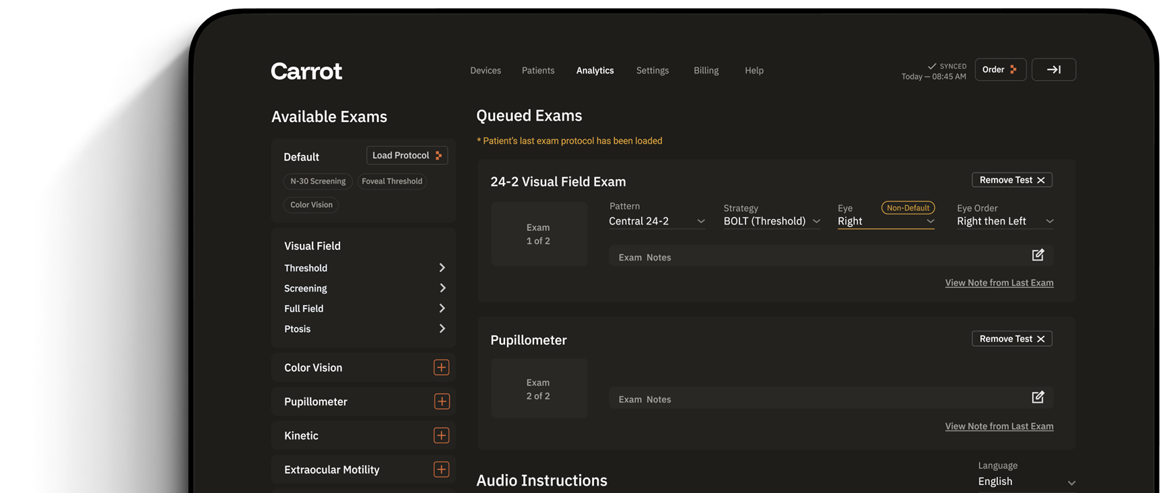The height and width of the screenshot is (493, 1169).
Task: Go to the Settings tab
Action: click(x=652, y=71)
